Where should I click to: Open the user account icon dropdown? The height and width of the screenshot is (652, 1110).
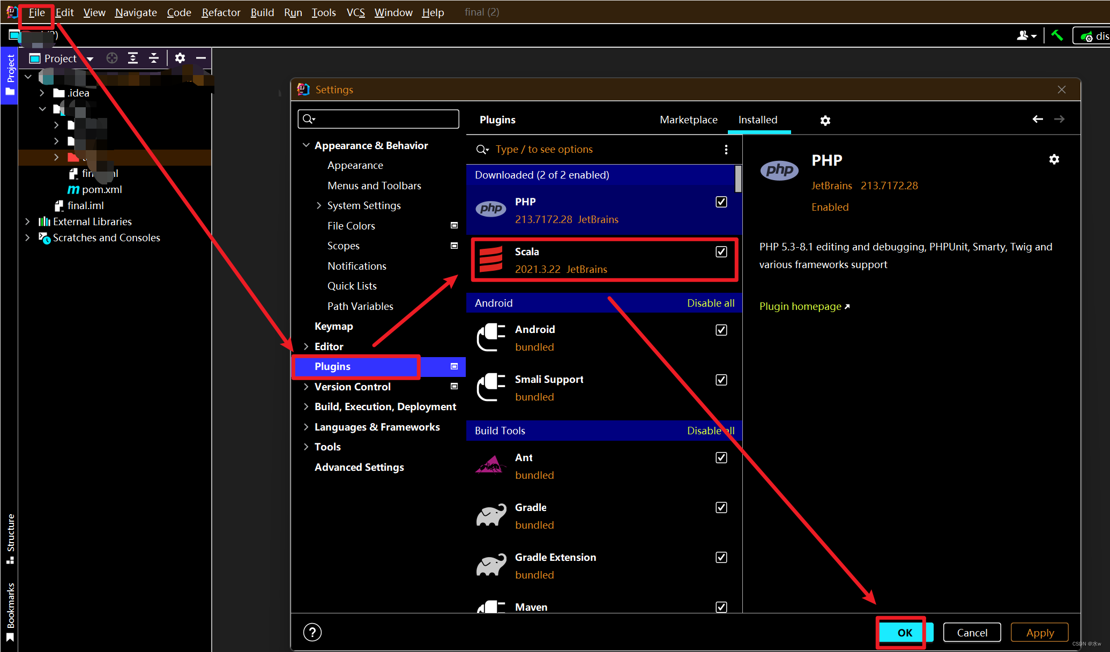[1026, 35]
